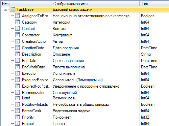Collapse the TaskBase tree node

click(5, 9)
